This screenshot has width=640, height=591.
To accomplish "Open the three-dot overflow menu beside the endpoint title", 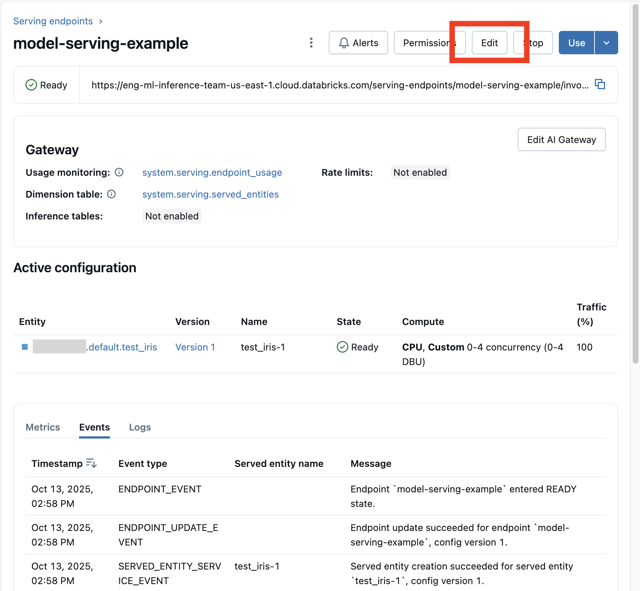I will pyautogui.click(x=311, y=43).
